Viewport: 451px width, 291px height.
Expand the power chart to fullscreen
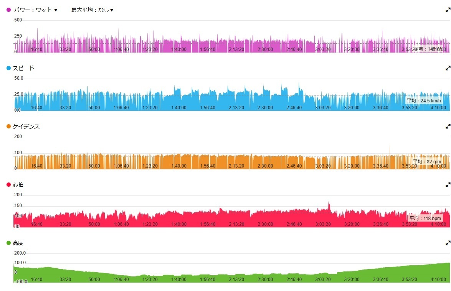[x=448, y=10]
